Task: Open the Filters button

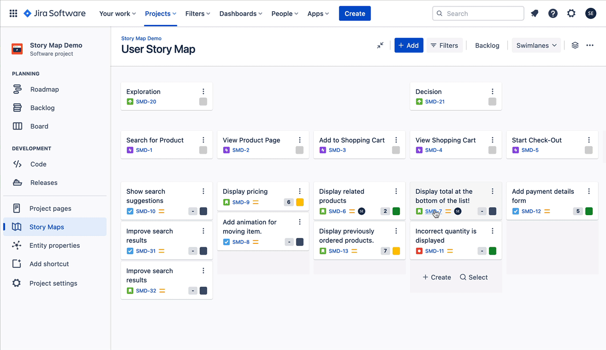Action: (444, 45)
